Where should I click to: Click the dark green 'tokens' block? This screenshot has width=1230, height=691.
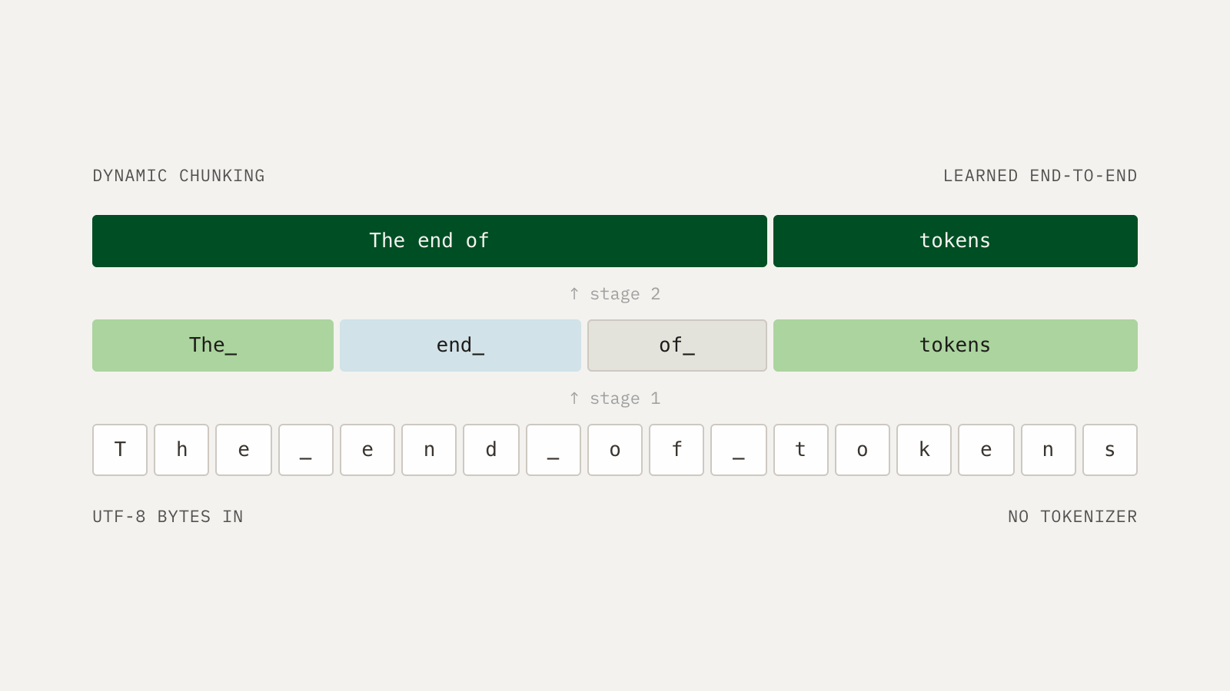[956, 241]
